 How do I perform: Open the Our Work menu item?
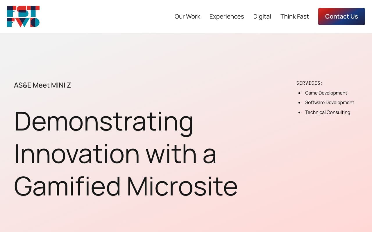[187, 17]
